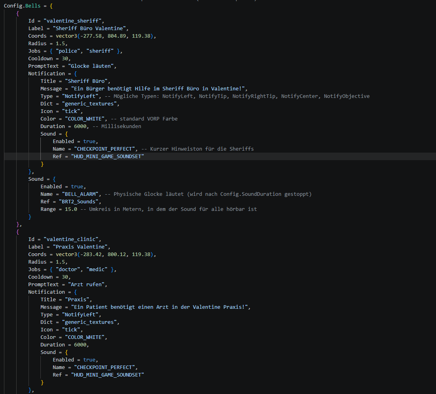Click the first "COLOR_WHITE" color value
The image size is (436, 394).
pyautogui.click(x=85, y=119)
